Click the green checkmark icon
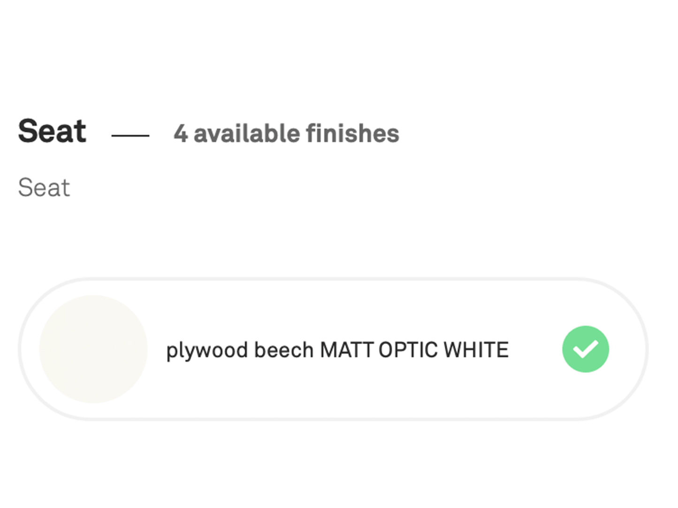This screenshot has width=678, height=508. click(x=585, y=349)
